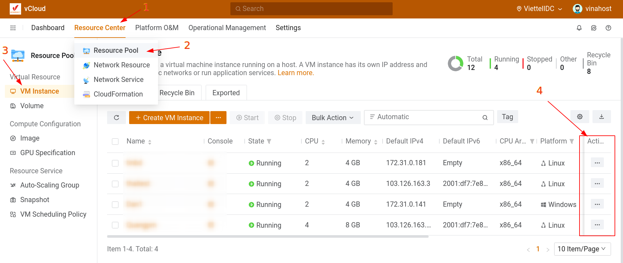623x263 pixels.
Task: Click the notification bell icon
Action: pos(579,28)
